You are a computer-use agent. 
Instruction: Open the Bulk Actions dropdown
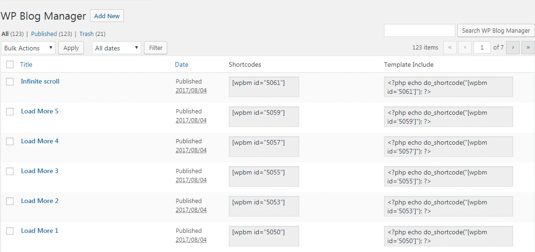[x=28, y=48]
